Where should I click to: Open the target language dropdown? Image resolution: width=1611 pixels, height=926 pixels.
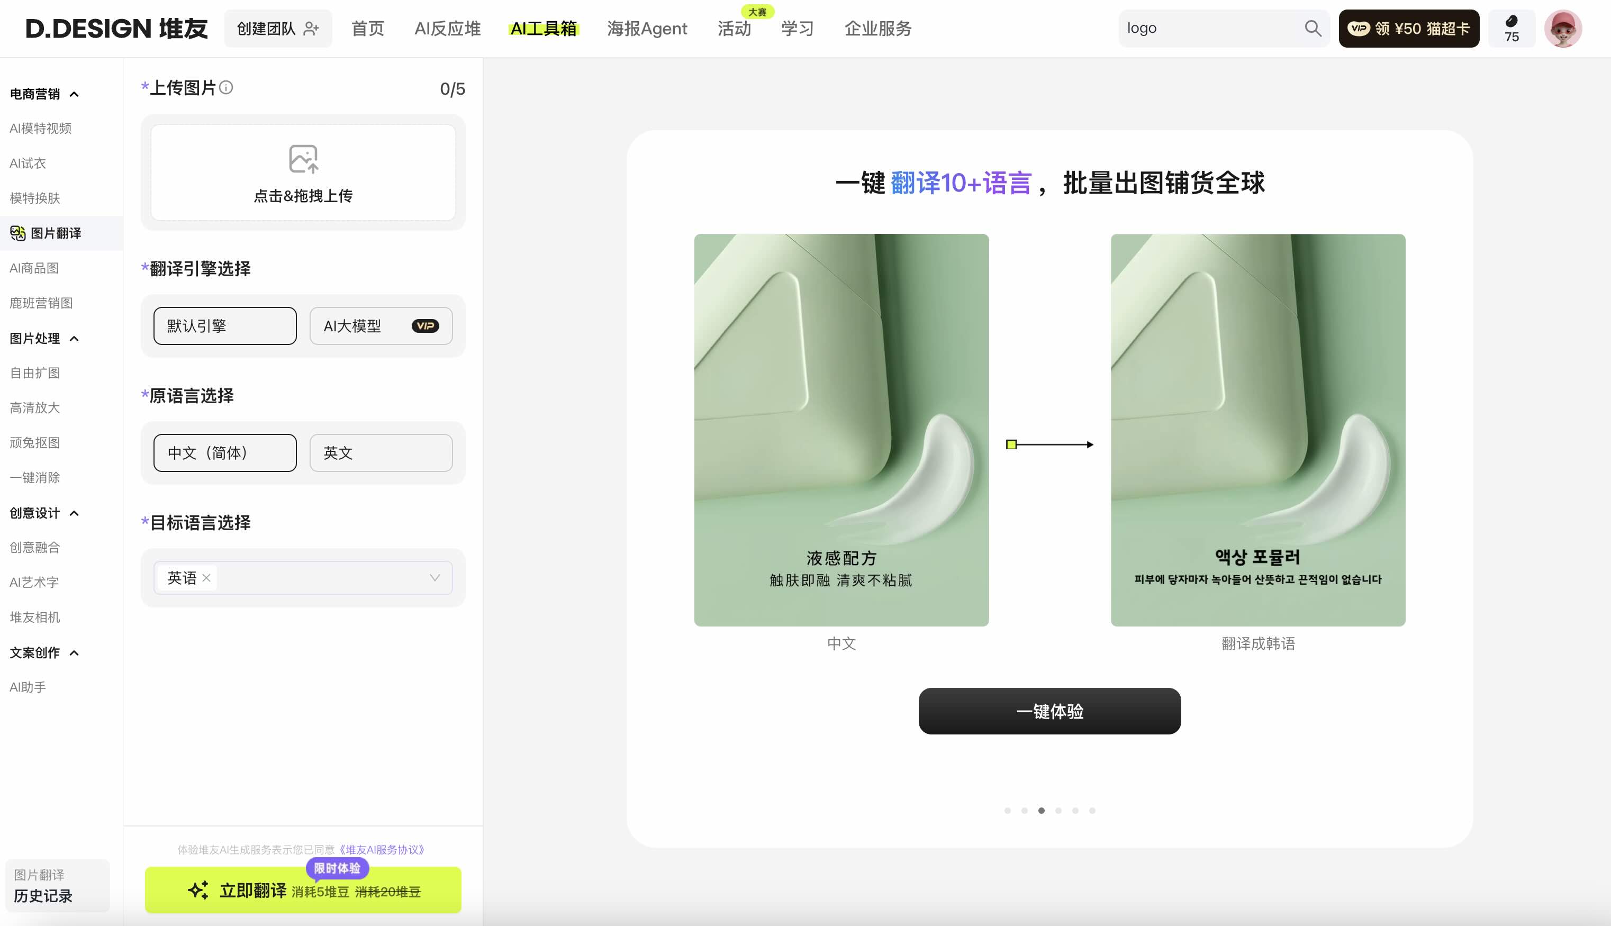(x=435, y=577)
